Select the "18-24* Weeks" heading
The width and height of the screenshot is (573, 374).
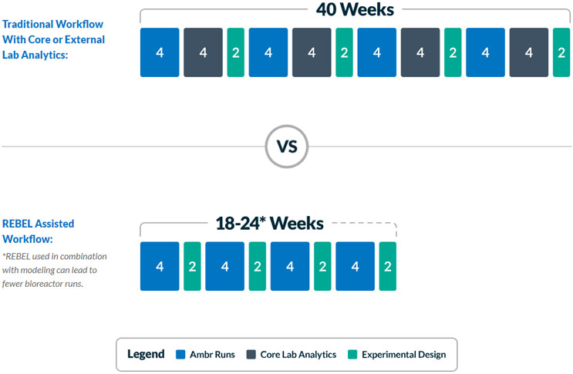click(268, 224)
